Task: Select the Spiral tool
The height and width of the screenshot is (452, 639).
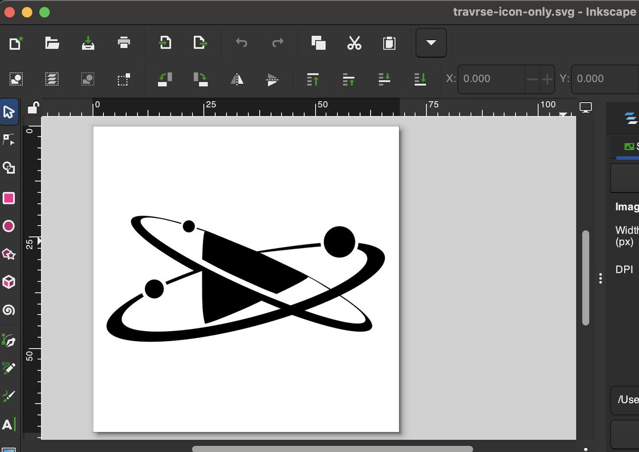Action: [x=9, y=310]
